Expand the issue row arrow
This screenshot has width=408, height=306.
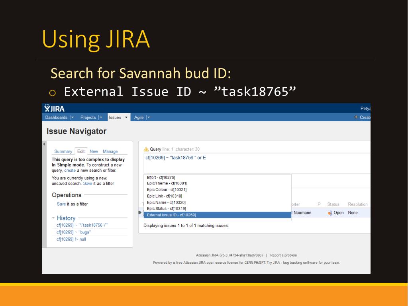[140, 213]
